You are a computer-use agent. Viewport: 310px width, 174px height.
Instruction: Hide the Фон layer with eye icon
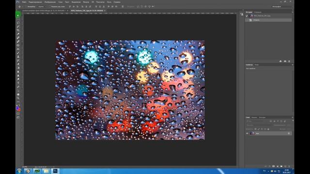[247, 133]
